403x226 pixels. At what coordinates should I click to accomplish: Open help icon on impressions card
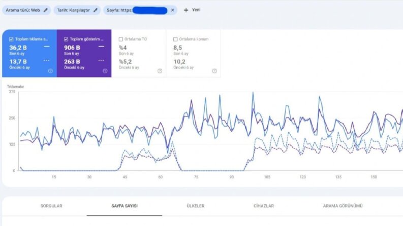coord(105,71)
